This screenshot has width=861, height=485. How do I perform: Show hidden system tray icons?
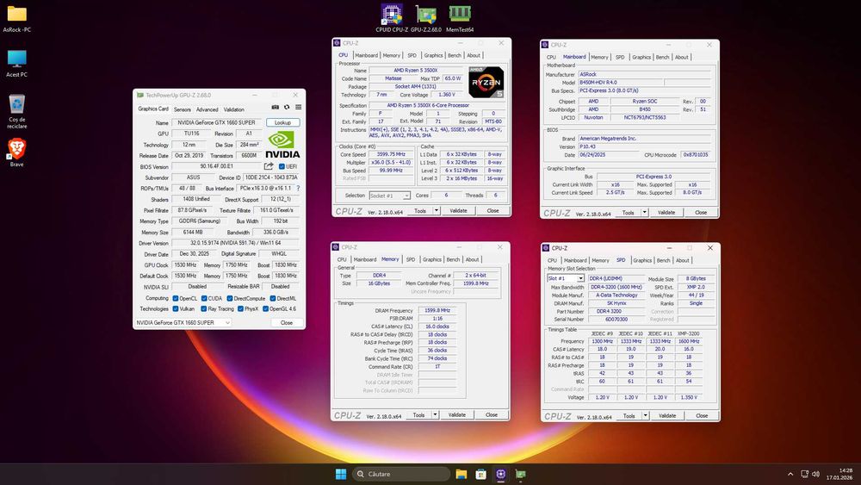point(790,474)
